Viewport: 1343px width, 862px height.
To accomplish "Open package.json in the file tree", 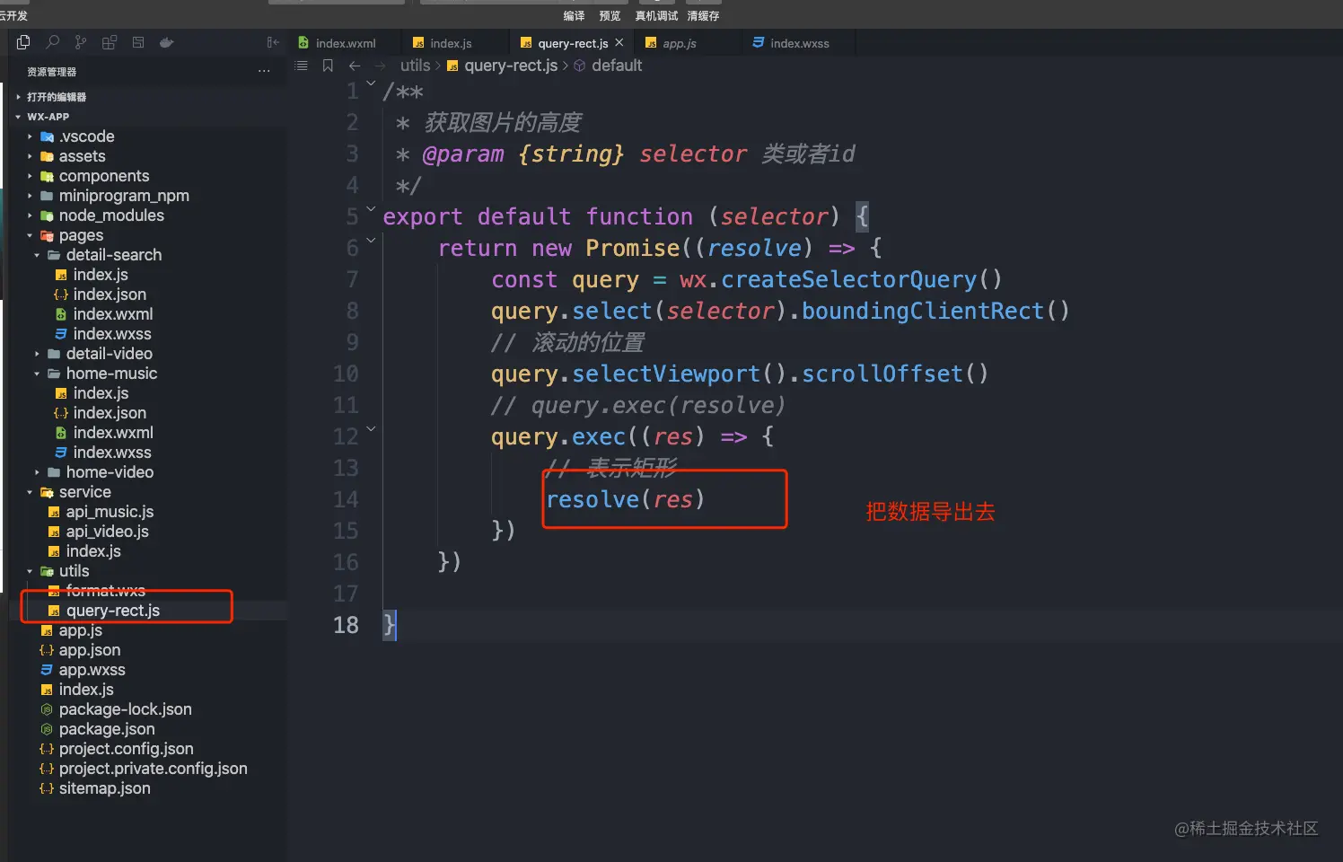I will click(107, 729).
